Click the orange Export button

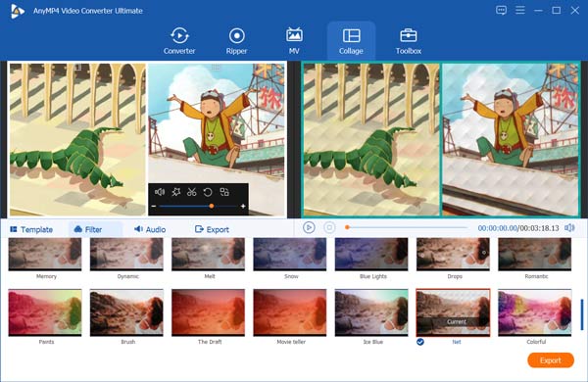[551, 360]
